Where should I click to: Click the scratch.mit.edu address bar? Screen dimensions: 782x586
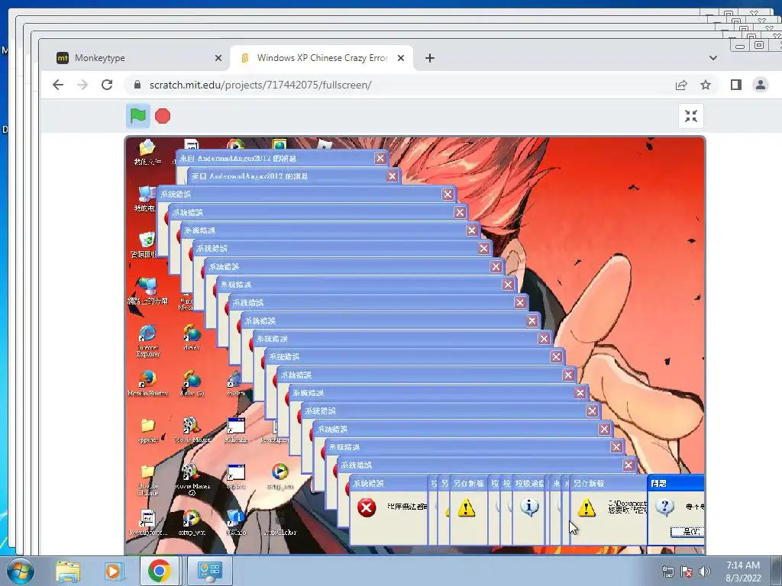coord(422,85)
